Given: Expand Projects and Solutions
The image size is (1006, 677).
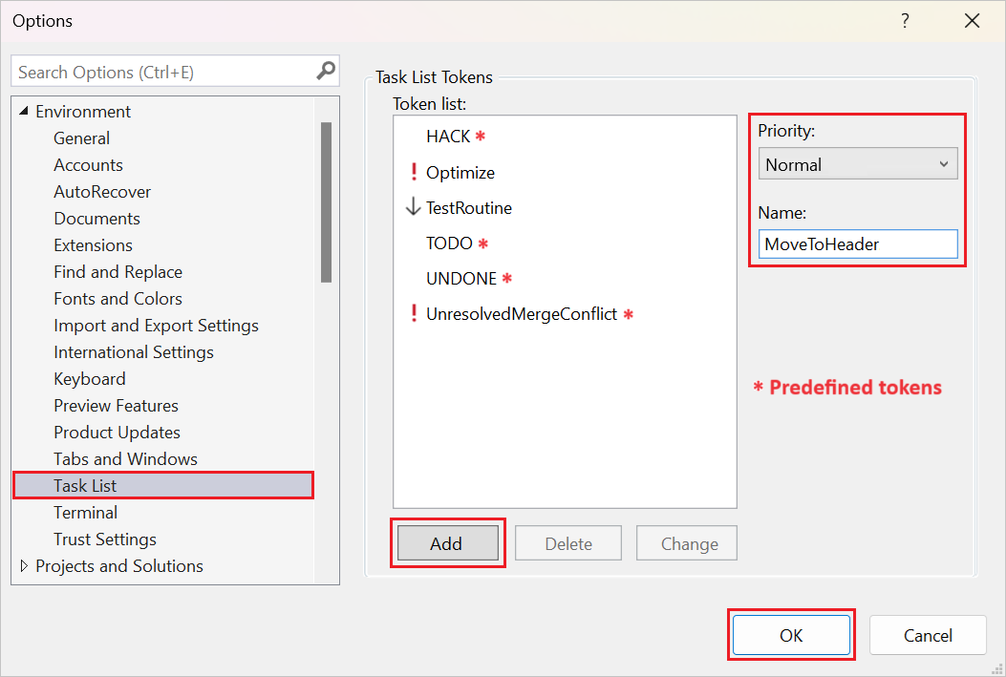Looking at the screenshot, I should 23,565.
